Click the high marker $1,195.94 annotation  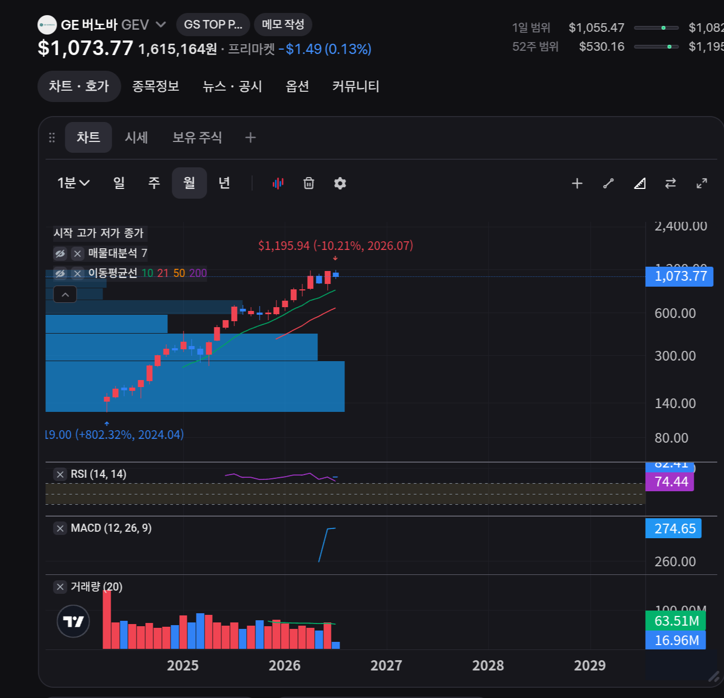(x=335, y=246)
